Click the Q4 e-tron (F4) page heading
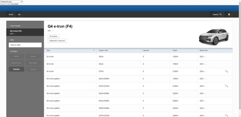 pos(60,26)
